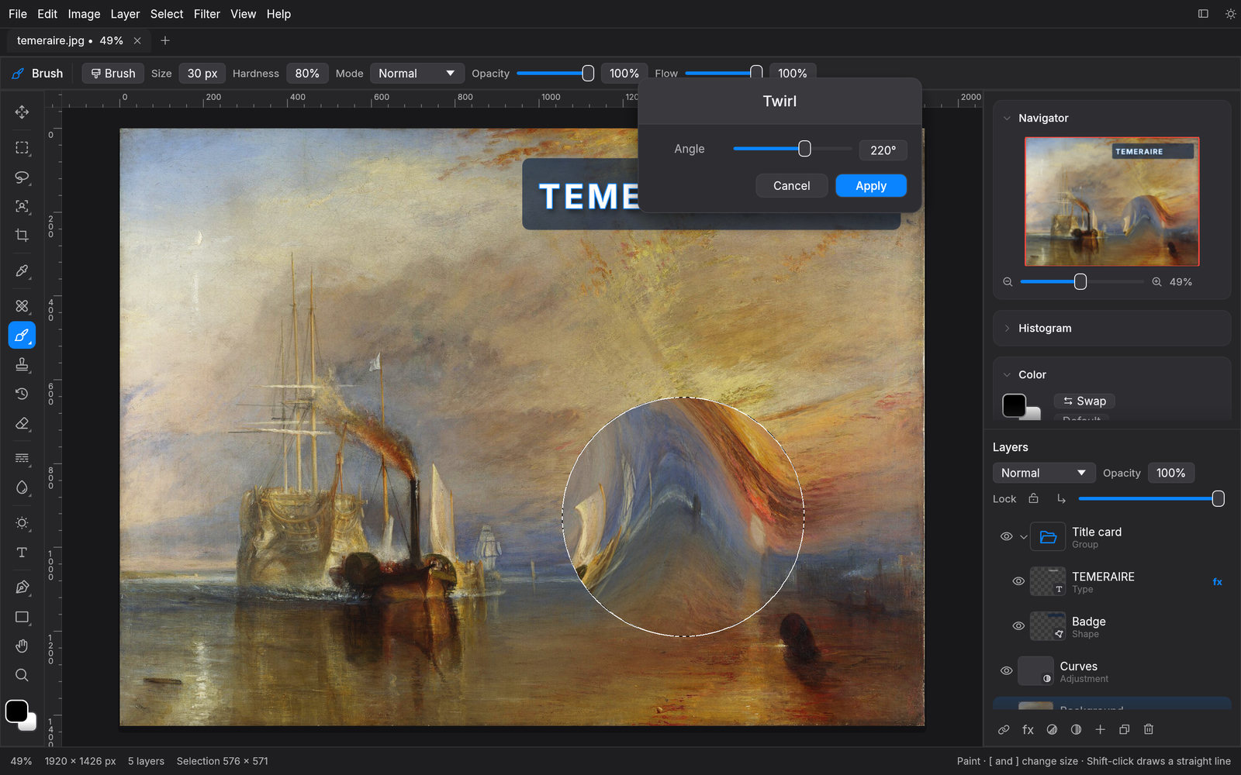Select the Eyedropper tool
Viewport: 1241px width, 775px height.
coord(22,271)
